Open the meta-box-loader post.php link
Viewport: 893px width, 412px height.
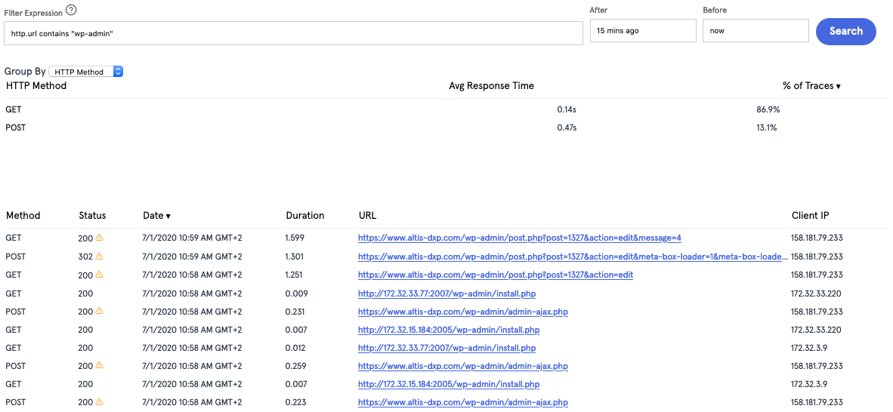pos(573,256)
